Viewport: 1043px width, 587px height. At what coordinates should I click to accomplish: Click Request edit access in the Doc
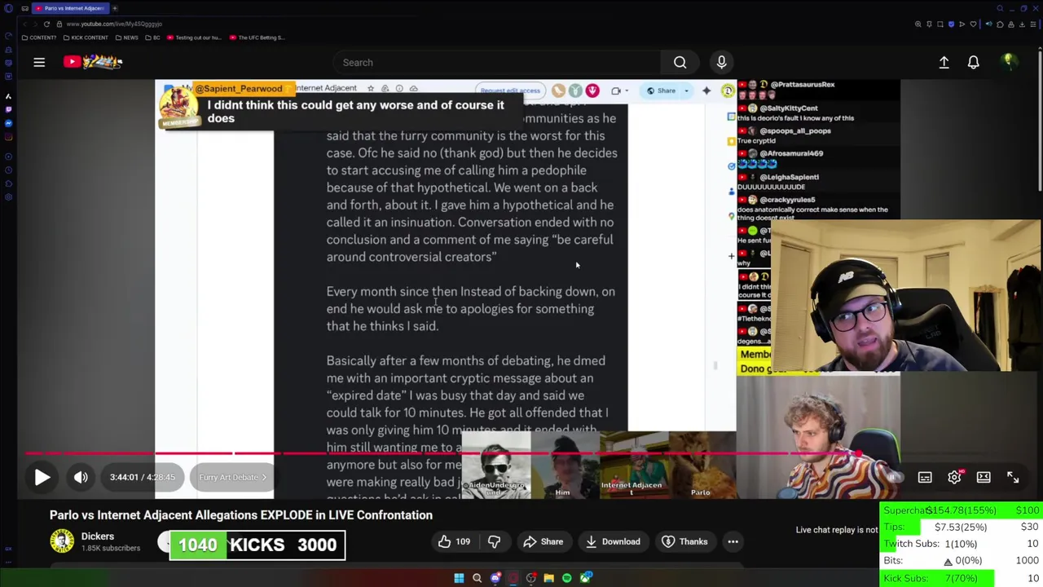point(510,90)
